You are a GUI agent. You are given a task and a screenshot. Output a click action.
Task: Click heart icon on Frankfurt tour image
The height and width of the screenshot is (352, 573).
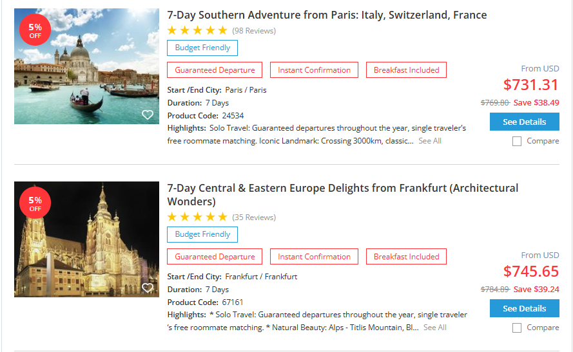[148, 288]
